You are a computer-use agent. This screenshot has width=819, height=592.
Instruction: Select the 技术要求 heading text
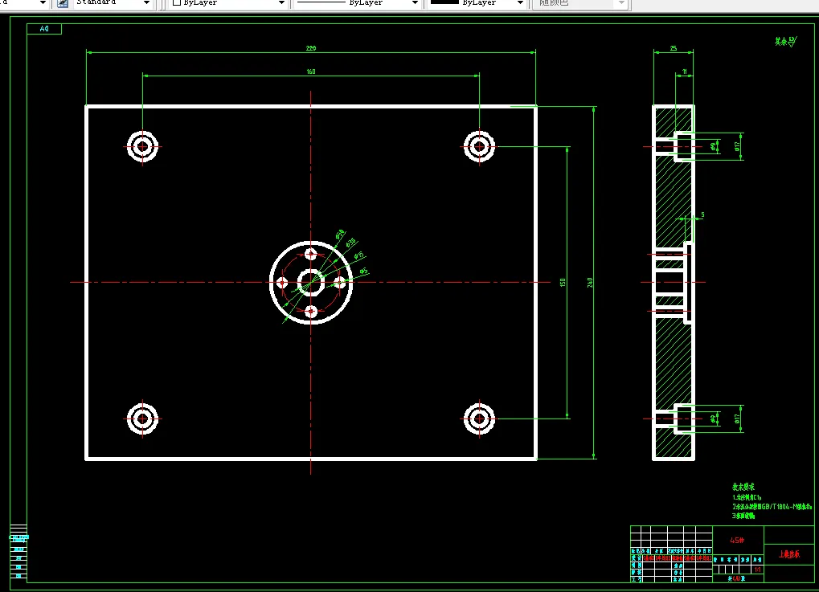[x=743, y=487]
